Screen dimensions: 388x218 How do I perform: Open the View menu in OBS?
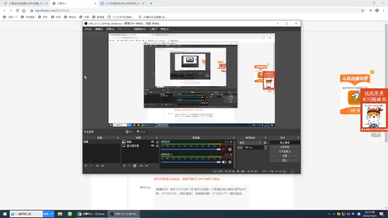110,29
